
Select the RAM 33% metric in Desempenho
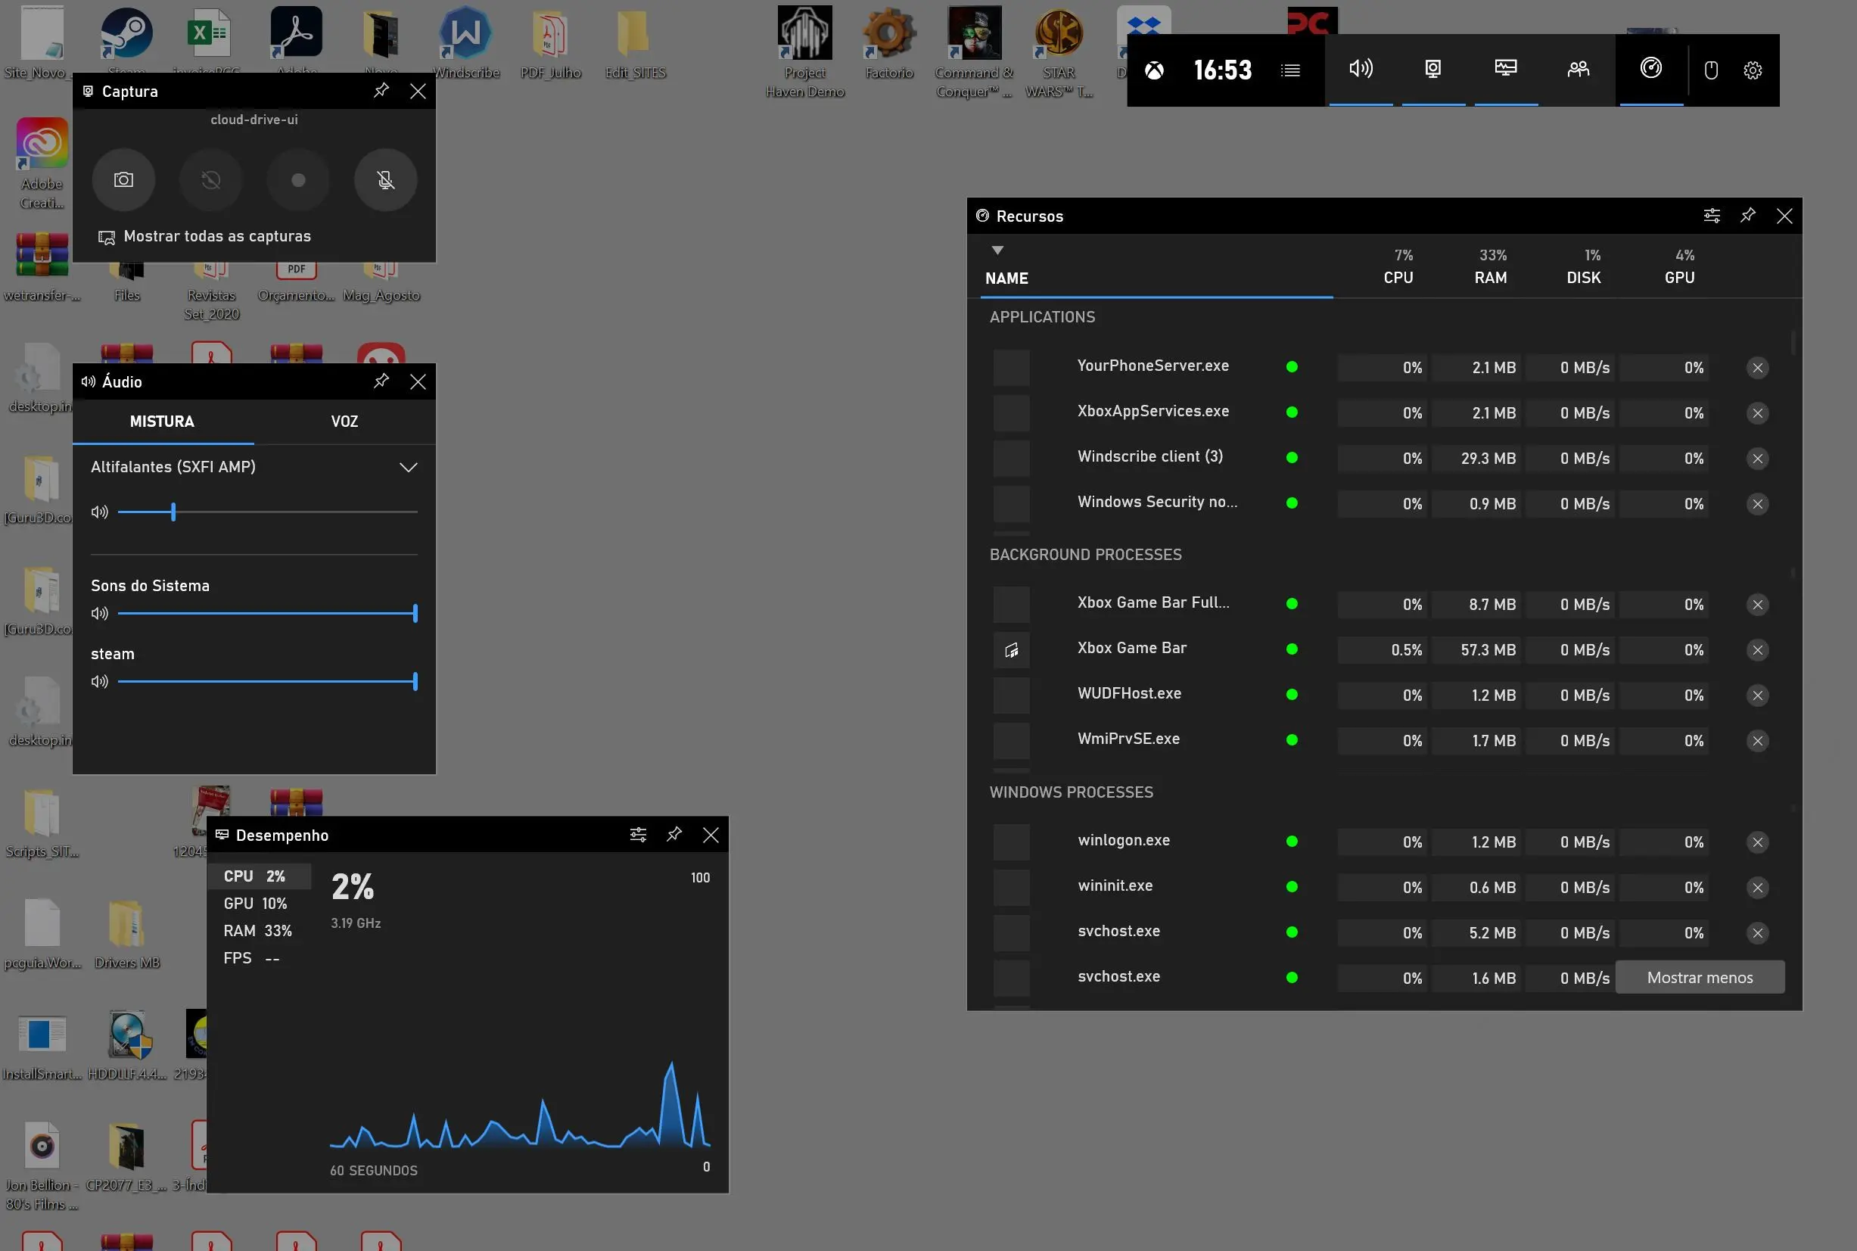point(260,930)
